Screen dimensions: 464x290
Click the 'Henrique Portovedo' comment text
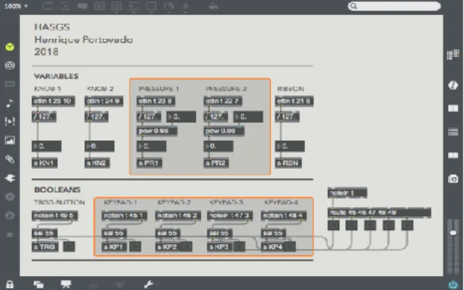[84, 39]
